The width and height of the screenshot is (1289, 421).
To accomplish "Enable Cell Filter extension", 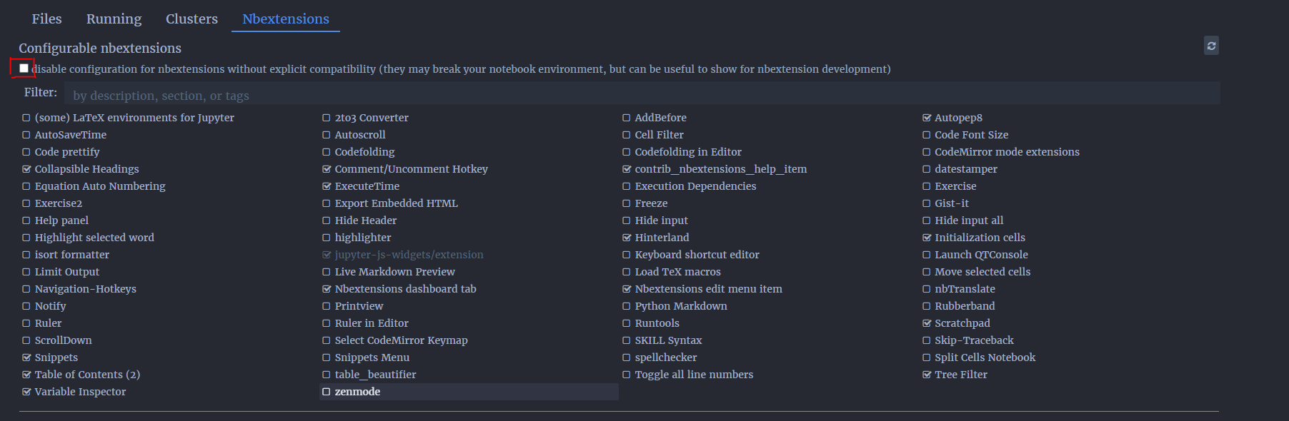I will 627,135.
